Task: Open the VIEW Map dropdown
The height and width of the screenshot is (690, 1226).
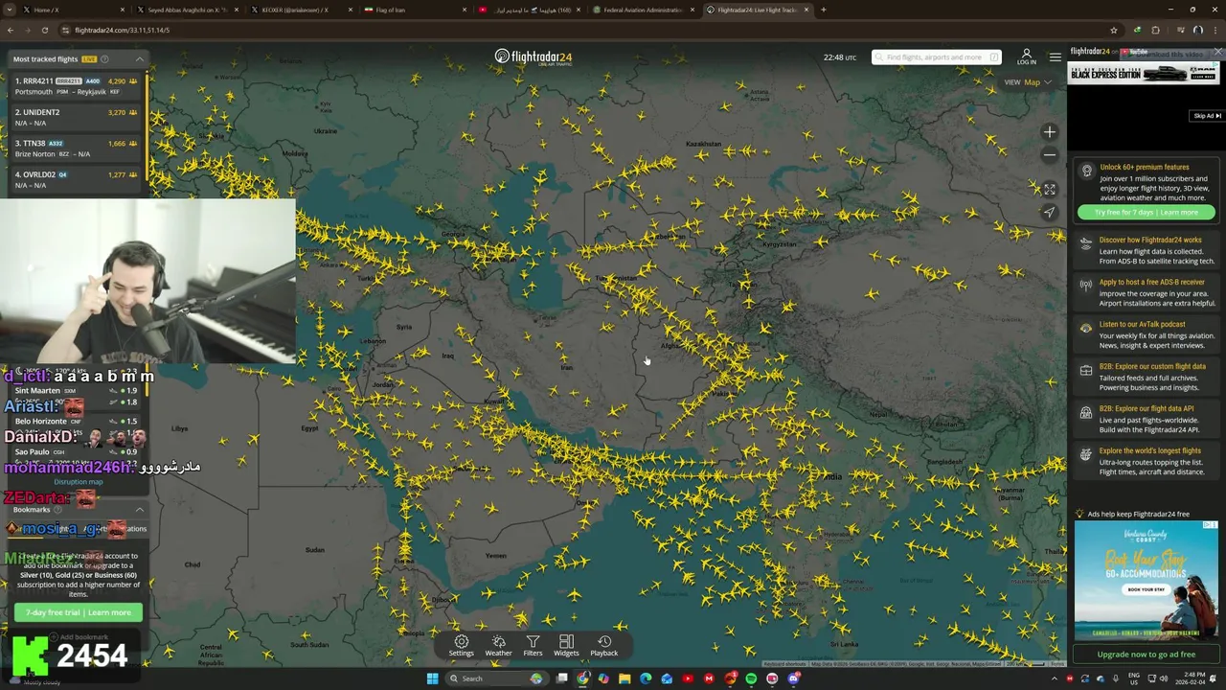Action: pos(1028,82)
